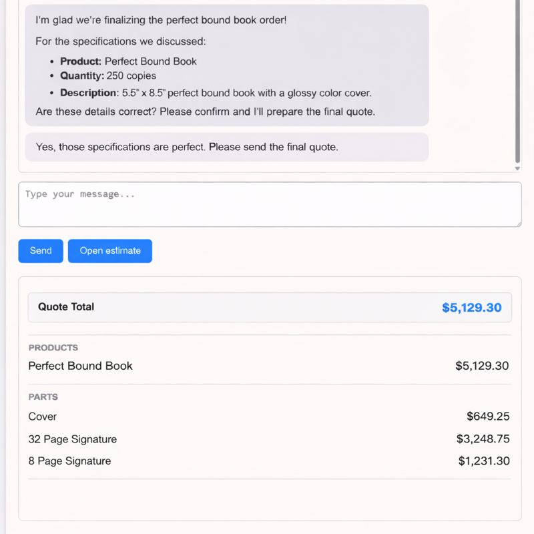Screen dimensions: 534x534
Task: Select the Perfect Bound Book product row
Action: [79, 366]
